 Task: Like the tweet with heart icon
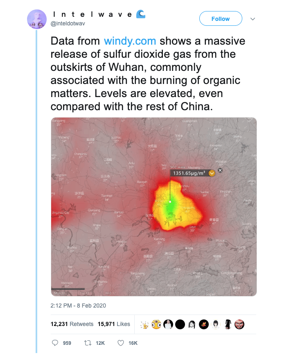(x=121, y=343)
